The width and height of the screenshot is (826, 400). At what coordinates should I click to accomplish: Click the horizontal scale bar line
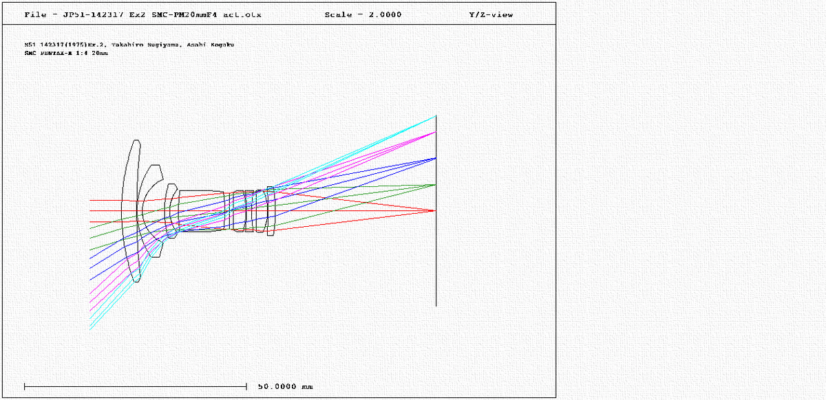pyautogui.click(x=135, y=386)
